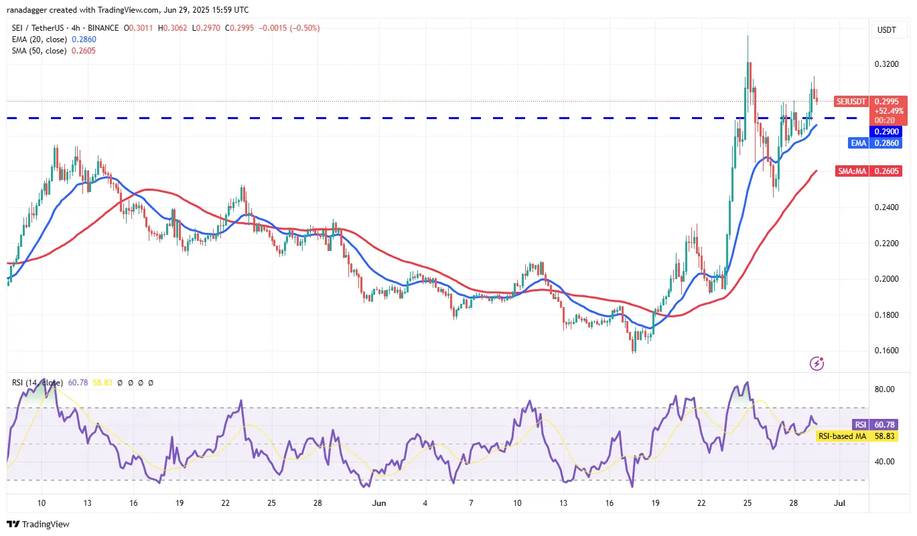Click the purple RSI label tag

click(861, 424)
